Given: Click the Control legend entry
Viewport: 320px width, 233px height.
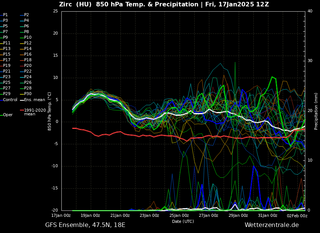Looking at the screenshot, I should pyautogui.click(x=10, y=100).
